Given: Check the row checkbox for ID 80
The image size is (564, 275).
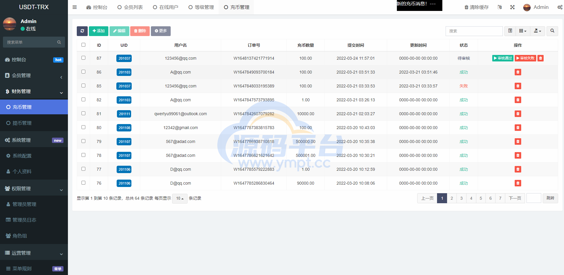Looking at the screenshot, I should [x=83, y=127].
